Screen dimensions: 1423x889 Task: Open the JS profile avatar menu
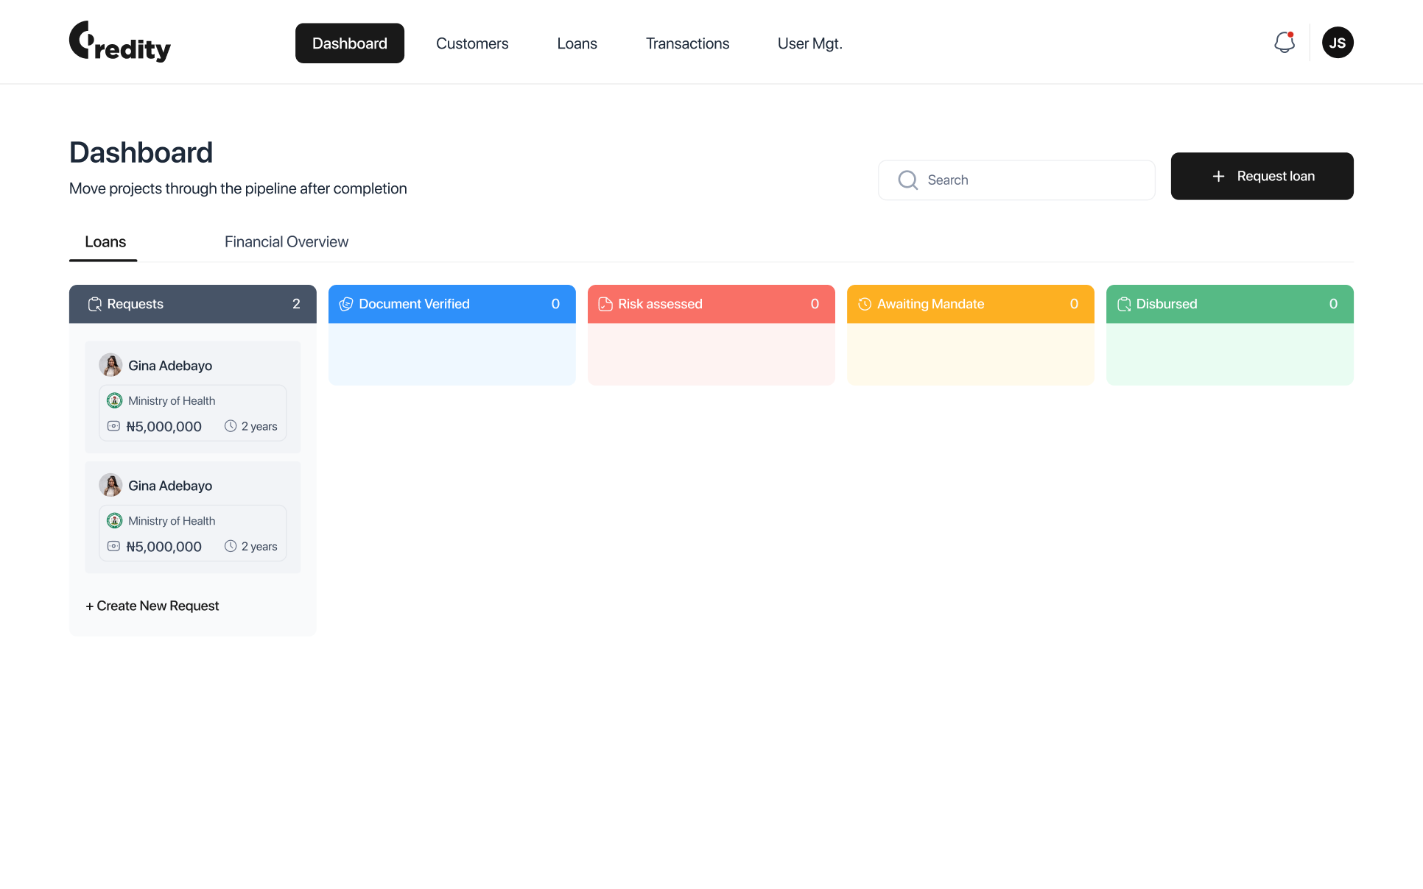click(x=1338, y=42)
